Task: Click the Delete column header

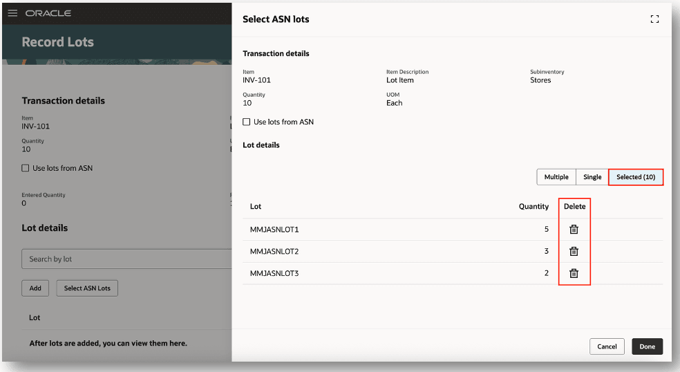Action: (575, 207)
